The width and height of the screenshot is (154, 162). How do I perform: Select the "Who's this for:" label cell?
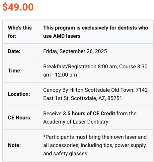(20, 32)
